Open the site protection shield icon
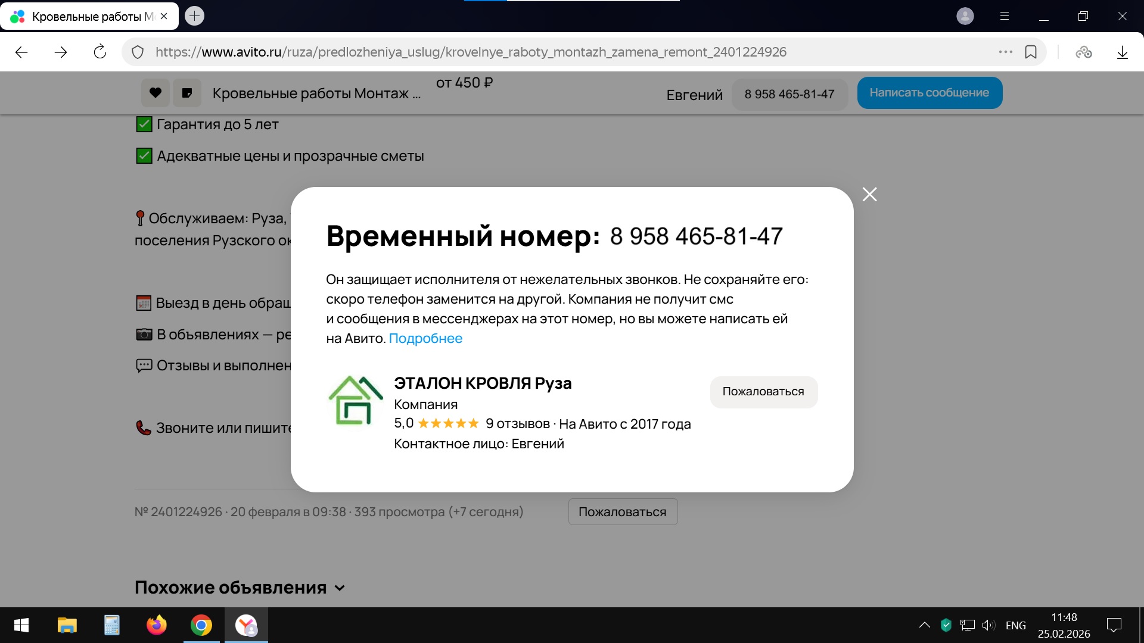The image size is (1144, 643). 138,52
